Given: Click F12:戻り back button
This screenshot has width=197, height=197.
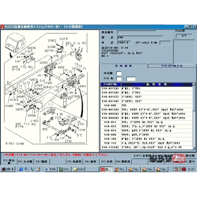Looking at the screenshot, I should tap(189, 162).
